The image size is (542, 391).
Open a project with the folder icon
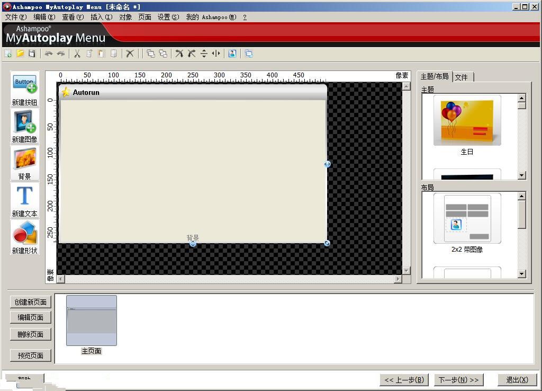20,54
